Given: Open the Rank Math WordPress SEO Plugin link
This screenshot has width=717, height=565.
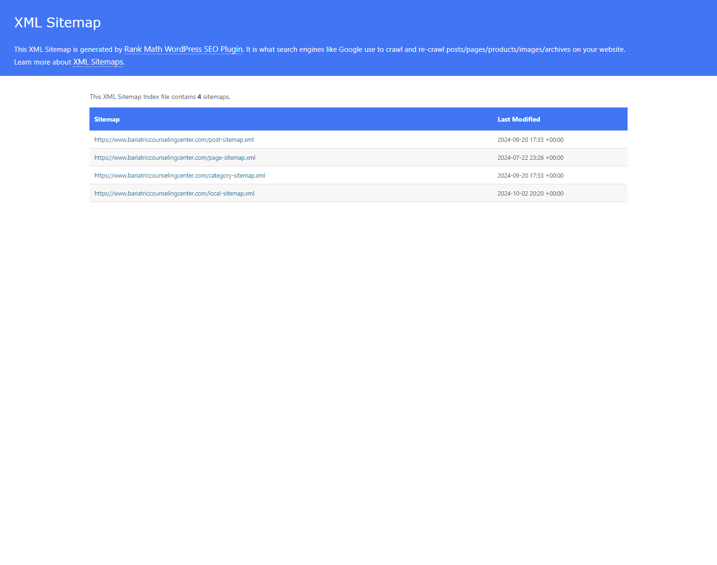Looking at the screenshot, I should pyautogui.click(x=184, y=49).
